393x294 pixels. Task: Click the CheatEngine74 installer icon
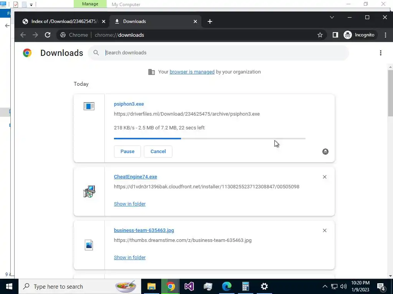89,191
